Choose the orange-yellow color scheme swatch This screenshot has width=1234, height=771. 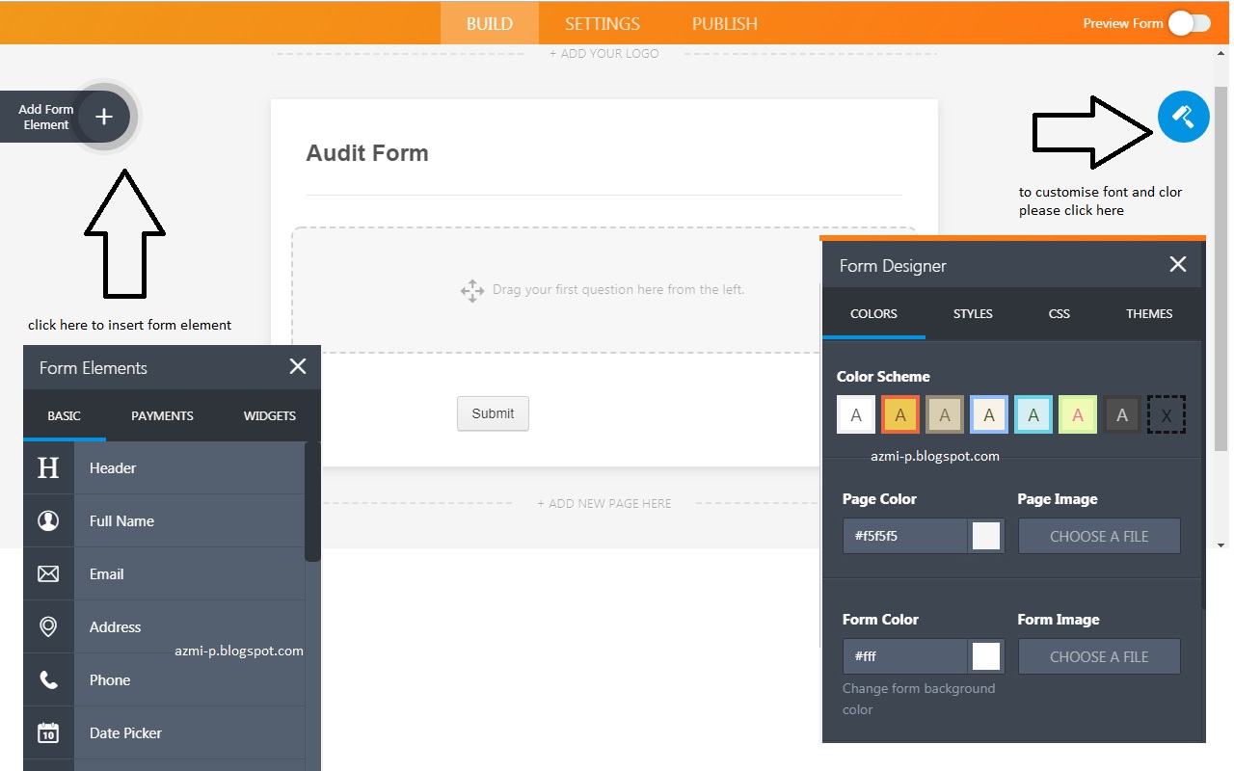point(900,415)
